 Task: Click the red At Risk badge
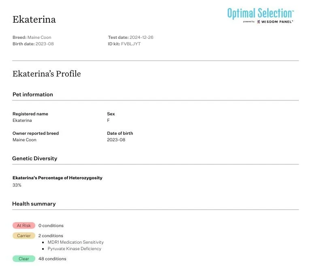click(x=23, y=225)
